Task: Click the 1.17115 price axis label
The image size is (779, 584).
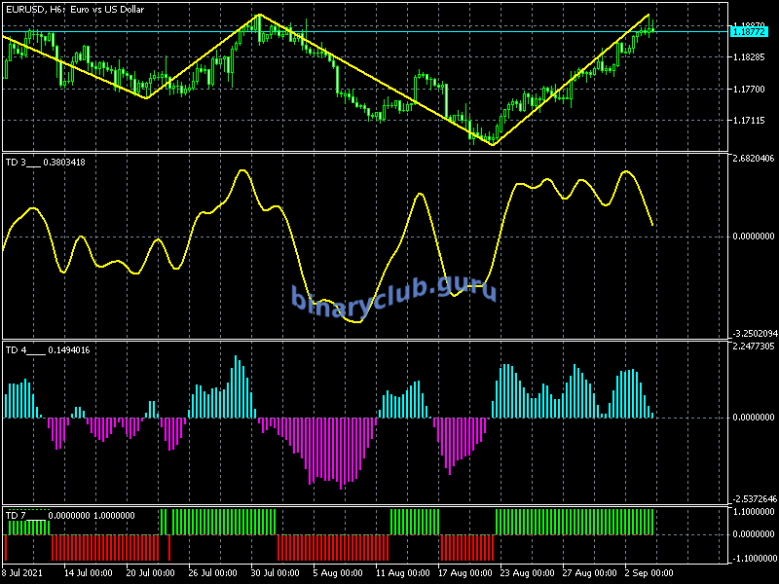Action: (752, 121)
